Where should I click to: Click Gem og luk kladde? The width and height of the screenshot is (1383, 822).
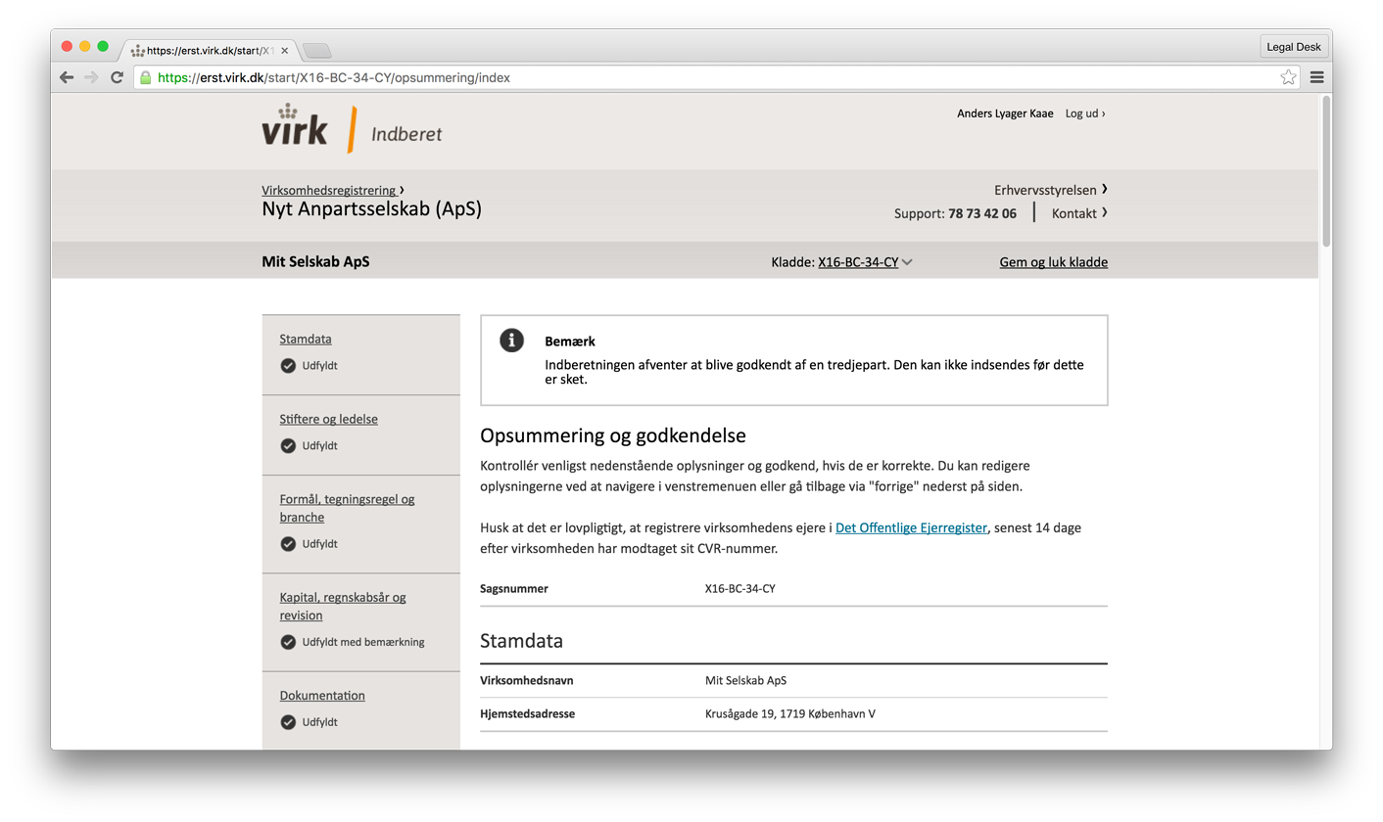[x=1054, y=262]
